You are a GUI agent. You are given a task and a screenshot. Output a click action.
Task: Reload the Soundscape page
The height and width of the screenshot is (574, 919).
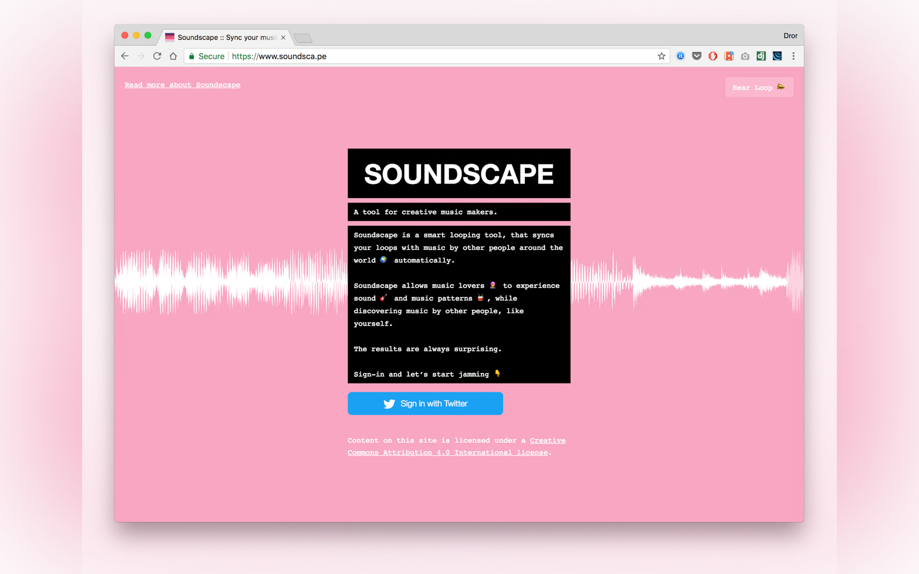pyautogui.click(x=157, y=56)
